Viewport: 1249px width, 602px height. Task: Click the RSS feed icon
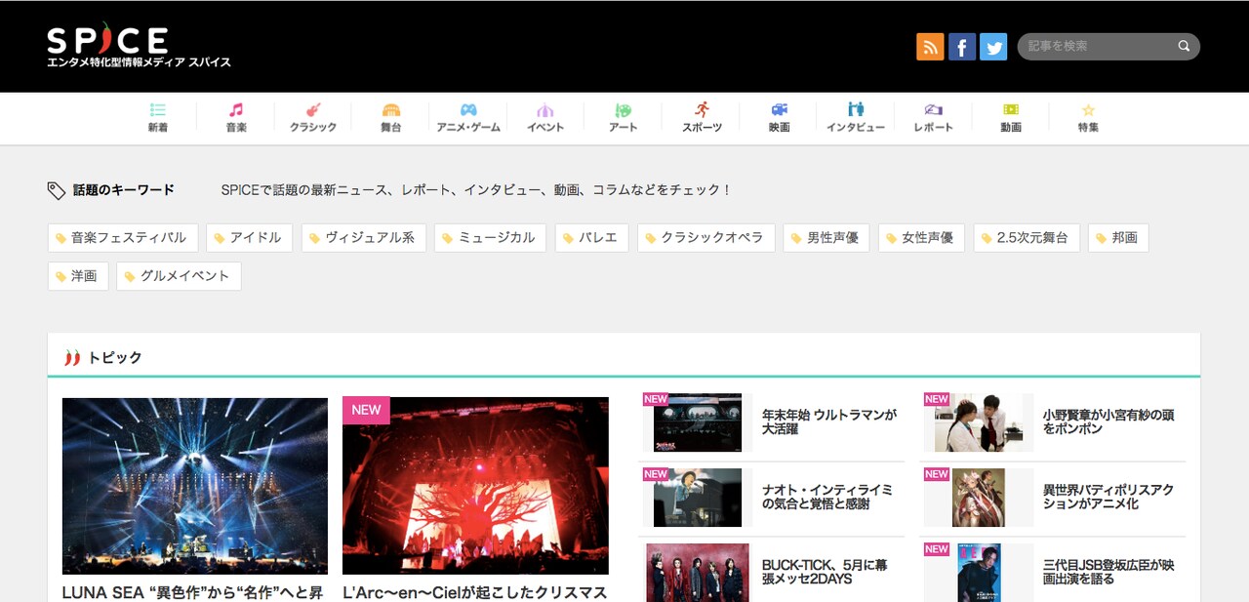[930, 47]
